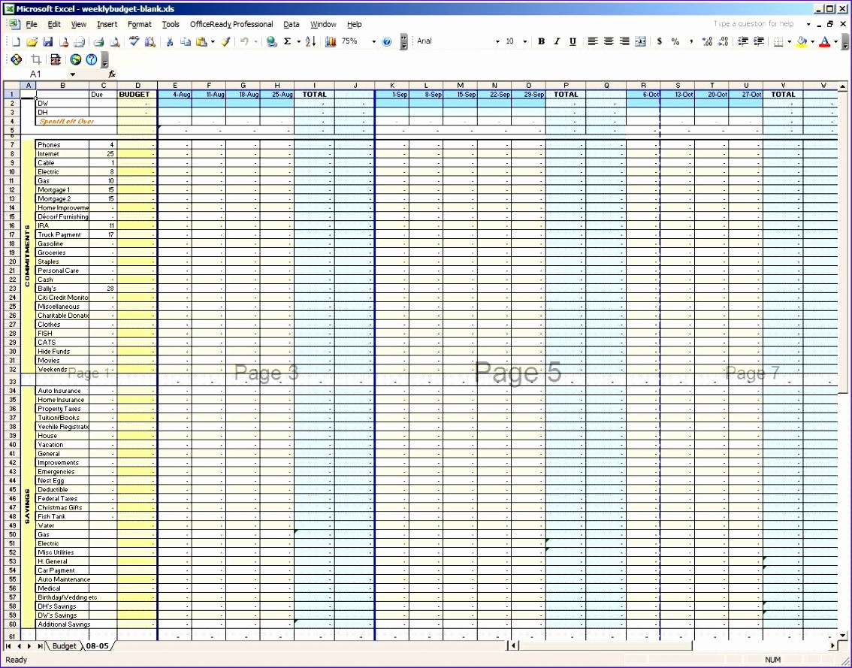The width and height of the screenshot is (852, 668).
Task: Pick a fill color swatch
Action: point(801,41)
